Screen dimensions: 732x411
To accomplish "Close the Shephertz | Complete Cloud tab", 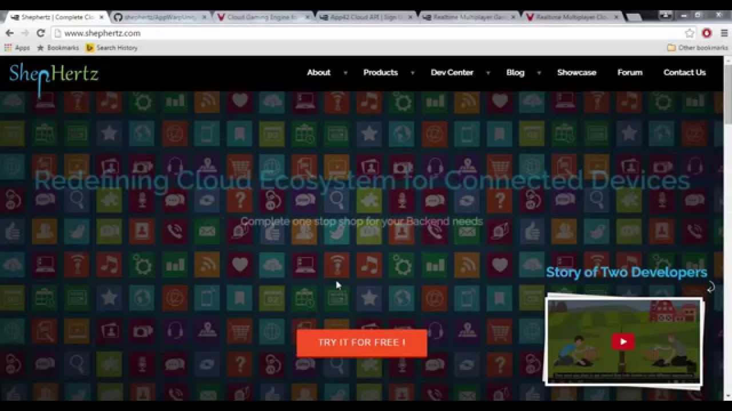I will coord(101,17).
